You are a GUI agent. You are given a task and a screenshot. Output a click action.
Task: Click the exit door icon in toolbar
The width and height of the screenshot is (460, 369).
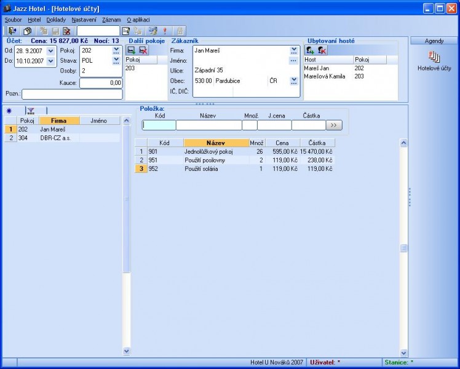12,31
